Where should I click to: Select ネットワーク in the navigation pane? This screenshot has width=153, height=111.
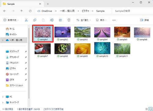[x=12, y=102]
